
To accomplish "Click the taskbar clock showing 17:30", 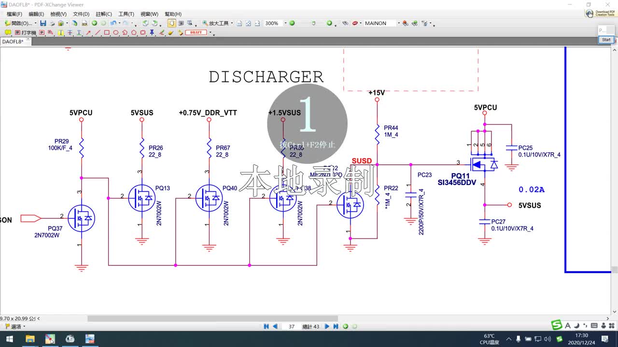I will point(581,339).
